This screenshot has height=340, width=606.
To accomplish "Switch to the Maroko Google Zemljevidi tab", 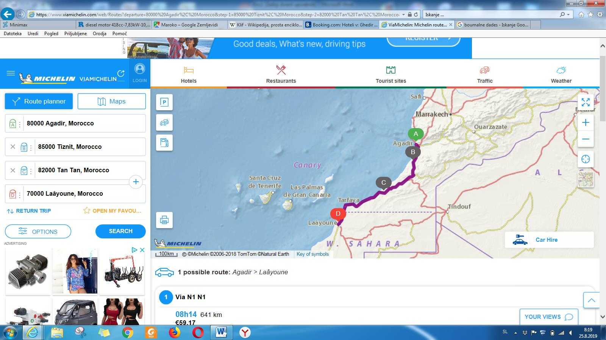I will (x=189, y=25).
